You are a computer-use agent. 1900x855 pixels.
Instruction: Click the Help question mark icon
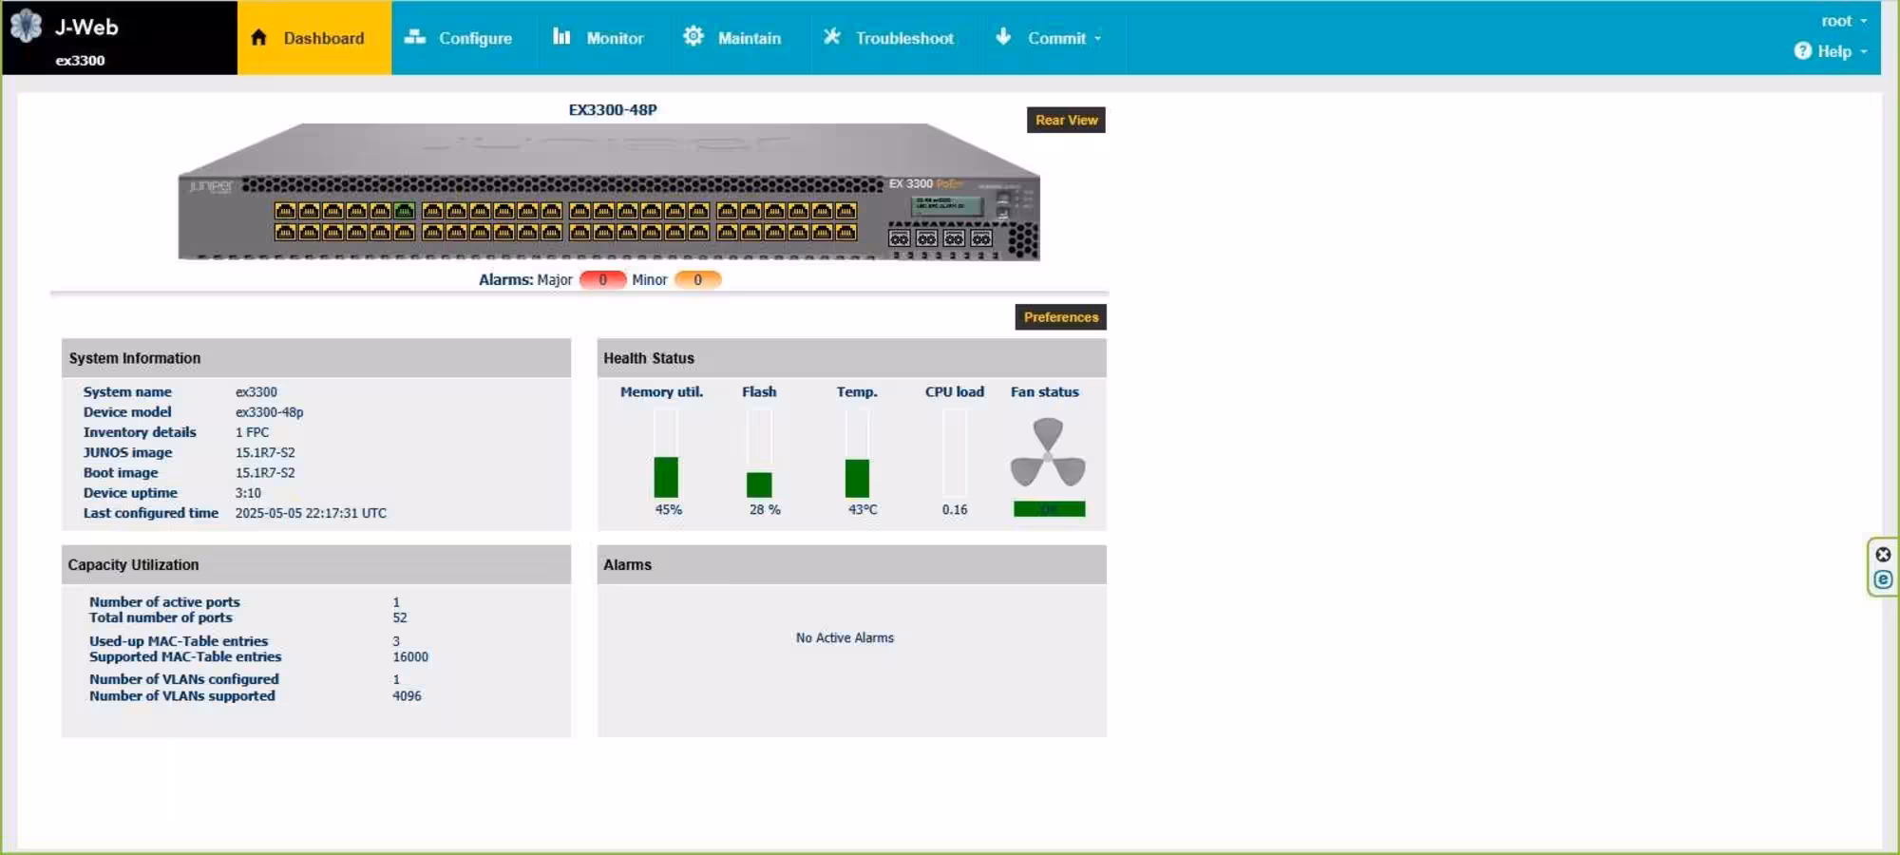coord(1802,51)
